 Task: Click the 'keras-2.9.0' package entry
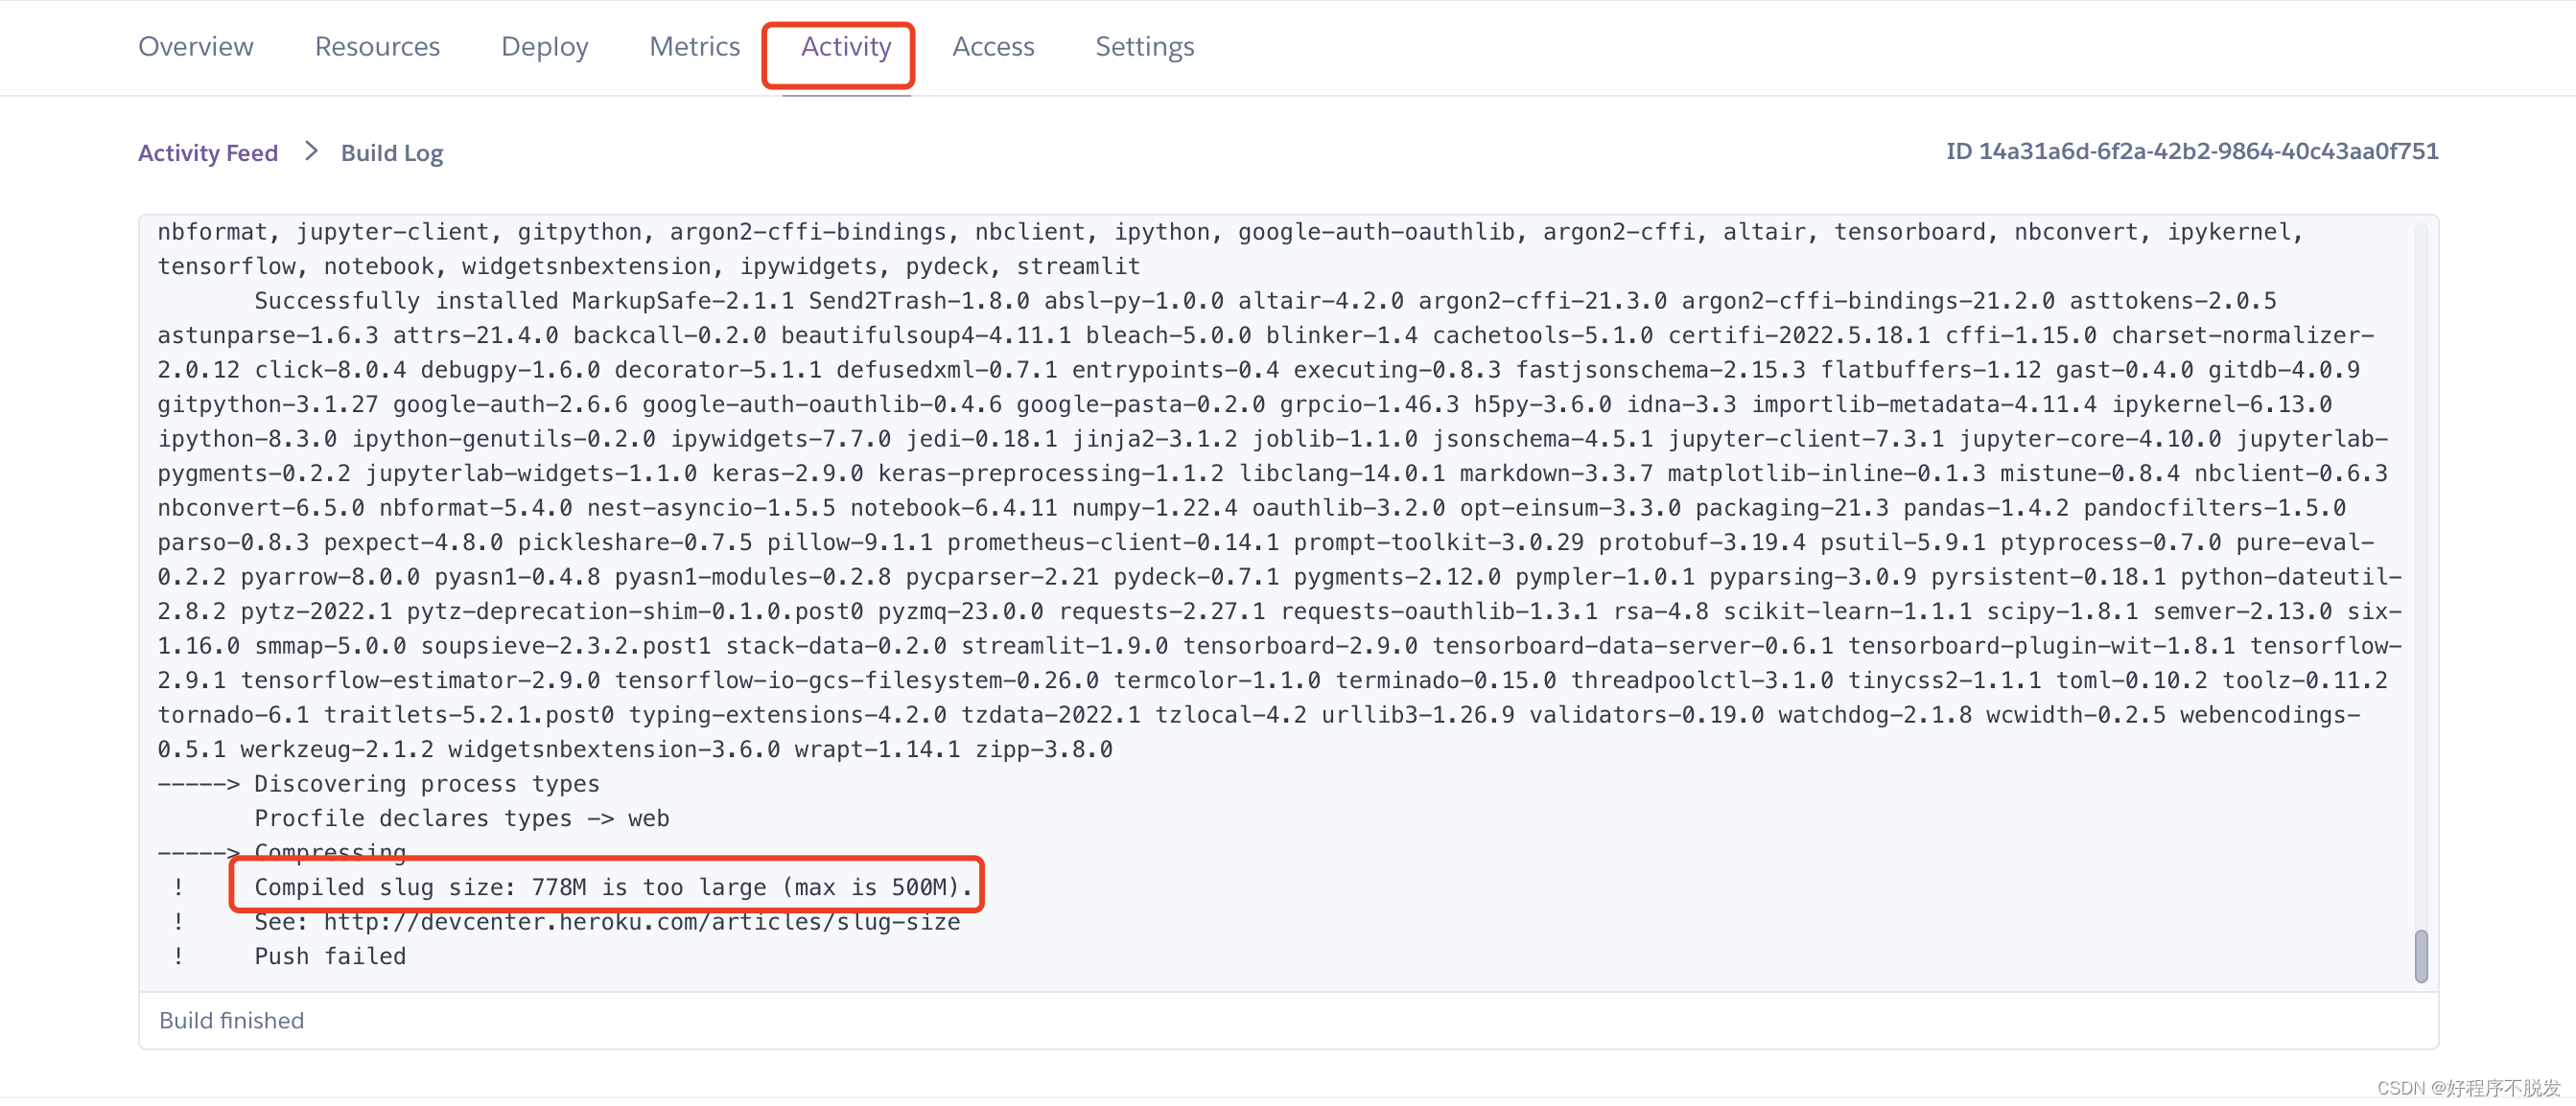tap(787, 473)
